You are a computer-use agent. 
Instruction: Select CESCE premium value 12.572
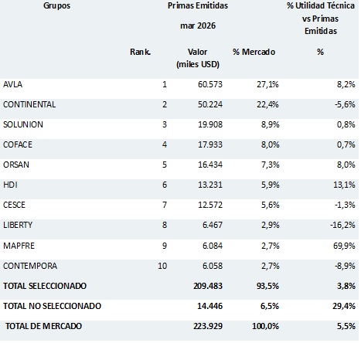pos(210,205)
